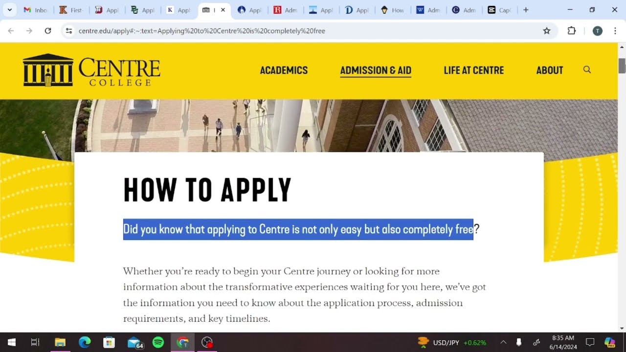This screenshot has width=626, height=352.
Task: Open the pen and link tray icon
Action: pos(536,342)
